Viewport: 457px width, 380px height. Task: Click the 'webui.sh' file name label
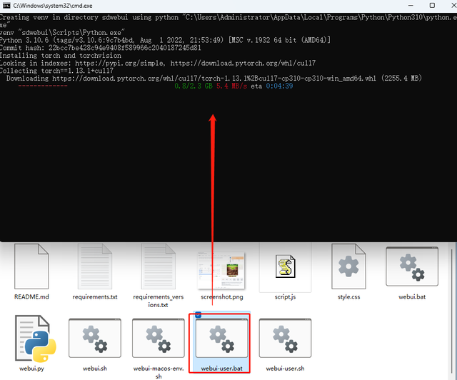pos(95,369)
